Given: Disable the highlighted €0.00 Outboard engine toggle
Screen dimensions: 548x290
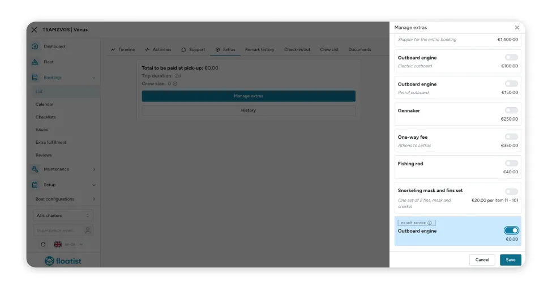Looking at the screenshot, I should (511, 230).
